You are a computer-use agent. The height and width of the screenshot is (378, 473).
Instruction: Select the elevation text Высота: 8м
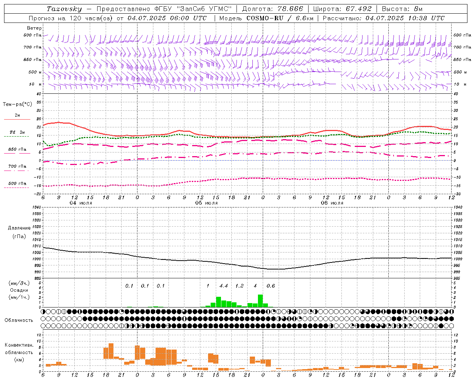click(x=402, y=9)
